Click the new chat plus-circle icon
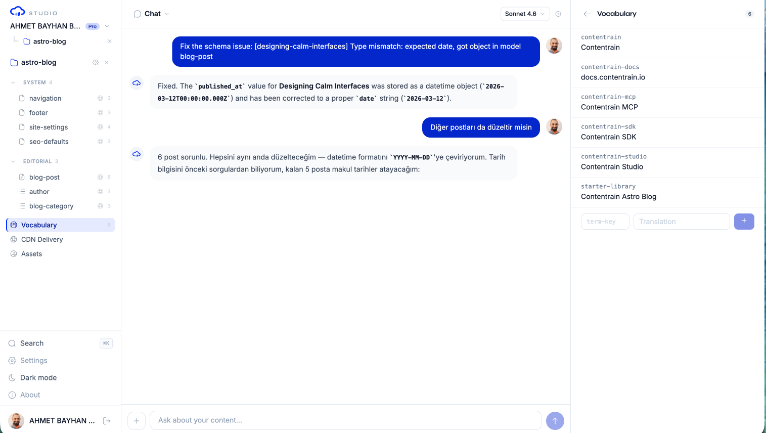The width and height of the screenshot is (766, 433). [x=558, y=14]
